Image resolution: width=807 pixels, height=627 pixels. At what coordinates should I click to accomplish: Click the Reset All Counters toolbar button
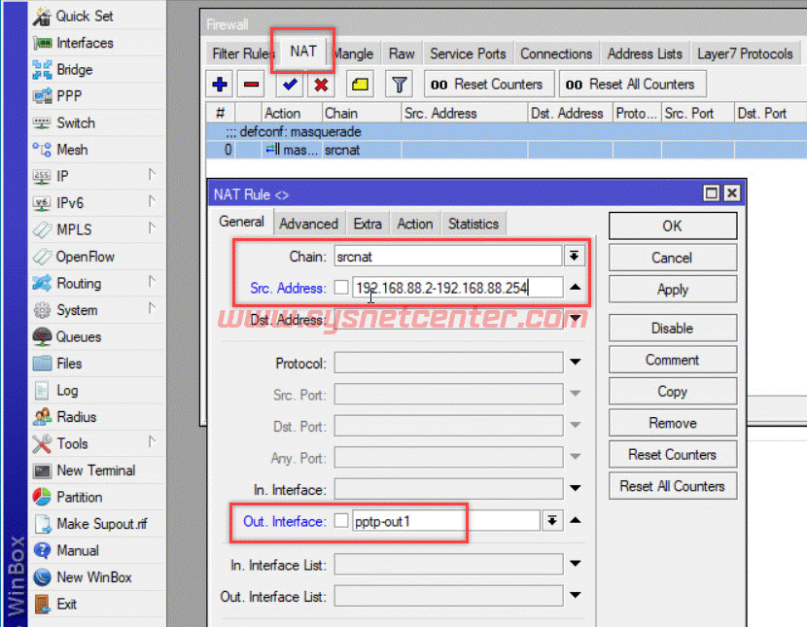pyautogui.click(x=631, y=85)
